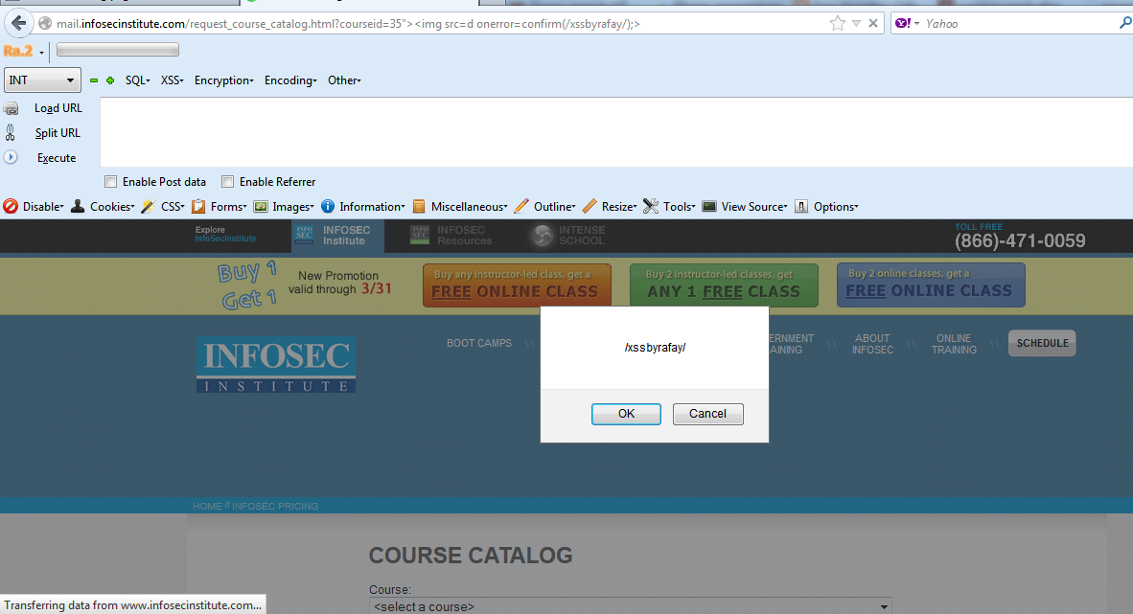The image size is (1133, 614).
Task: Click inside the HackBar URL text area
Action: (x=613, y=132)
